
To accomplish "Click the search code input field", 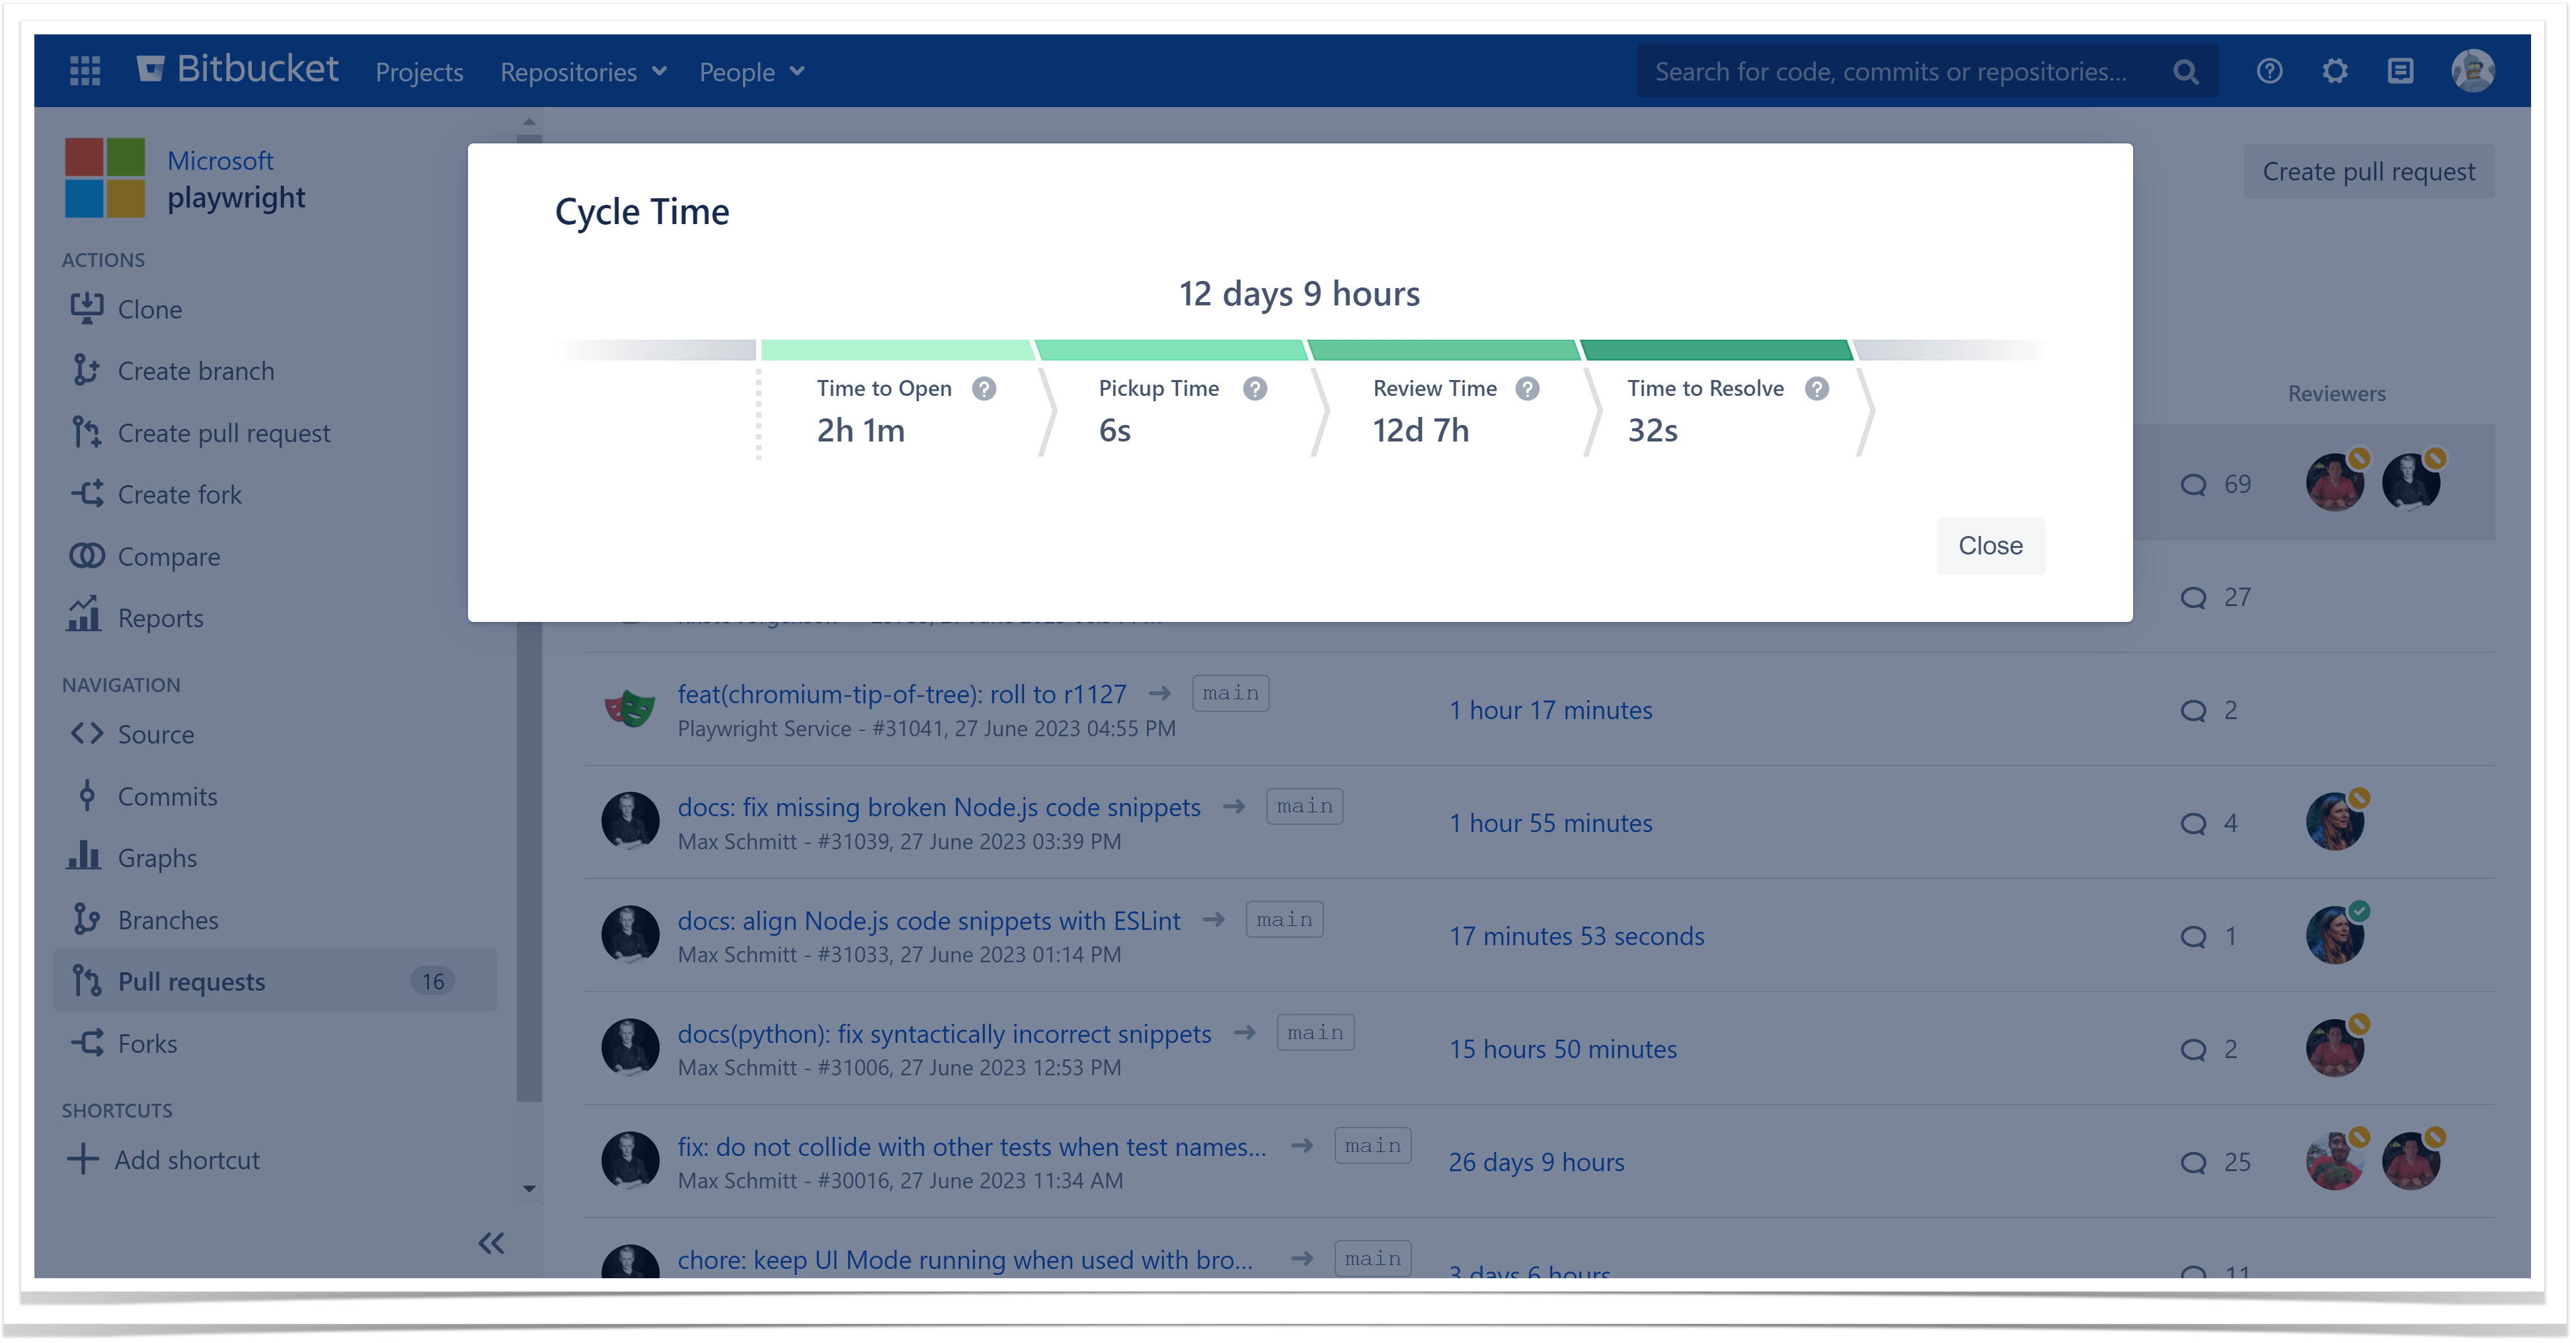I will (1890, 72).
